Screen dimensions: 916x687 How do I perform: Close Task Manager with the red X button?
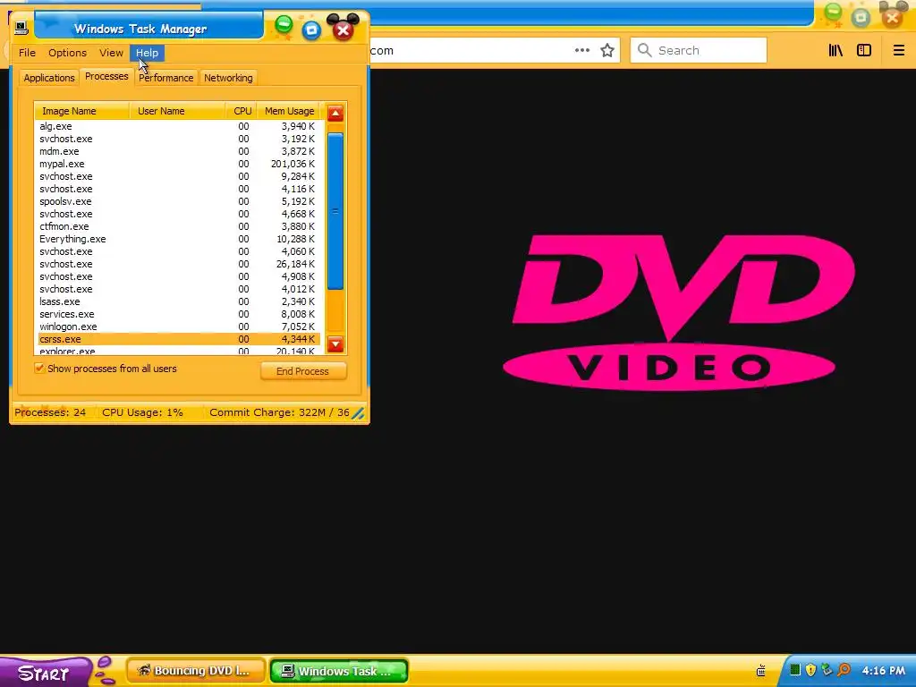[343, 29]
